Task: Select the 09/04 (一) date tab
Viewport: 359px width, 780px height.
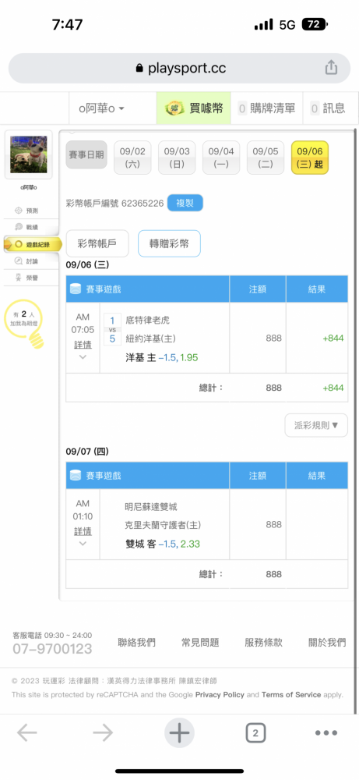Action: 221,158
